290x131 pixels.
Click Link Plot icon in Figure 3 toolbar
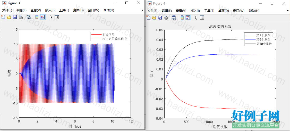[x=29, y=17]
